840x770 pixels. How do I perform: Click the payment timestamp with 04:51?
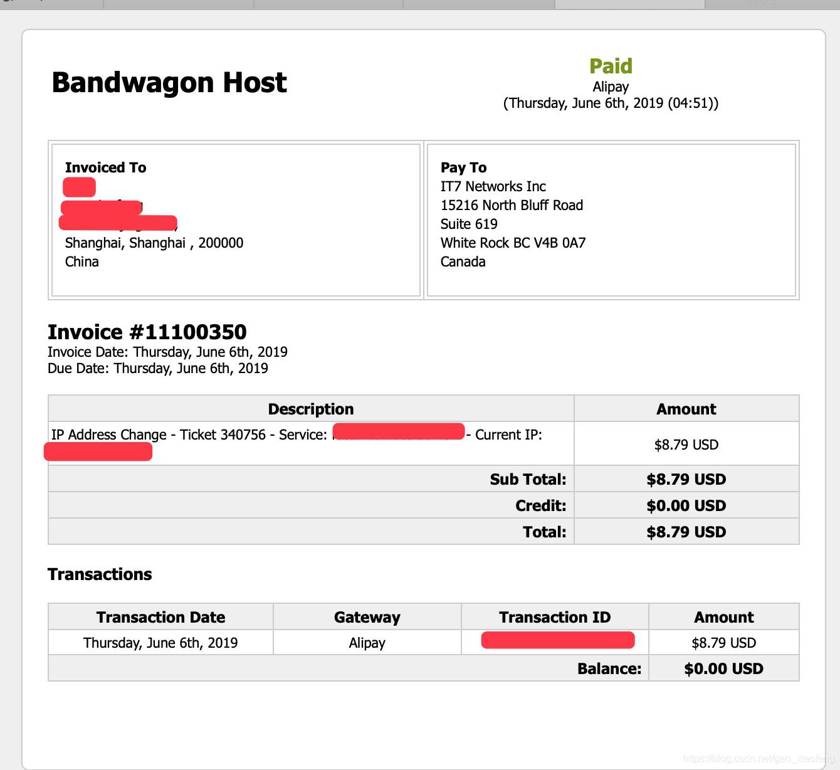611,103
